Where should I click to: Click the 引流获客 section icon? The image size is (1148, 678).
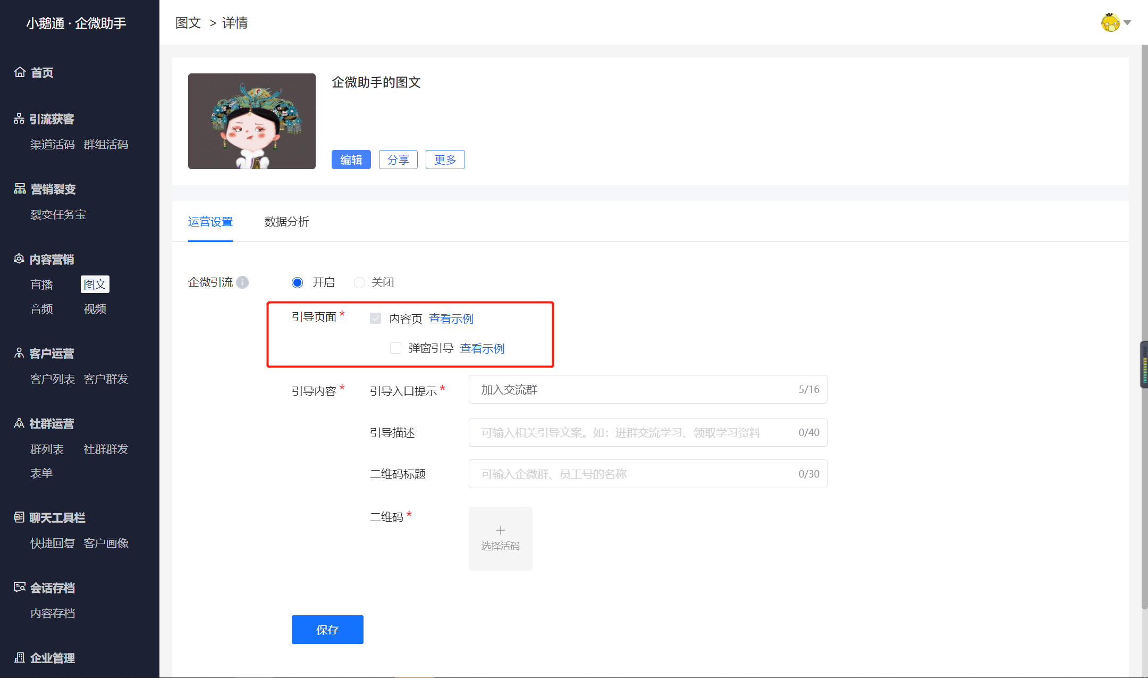click(19, 119)
